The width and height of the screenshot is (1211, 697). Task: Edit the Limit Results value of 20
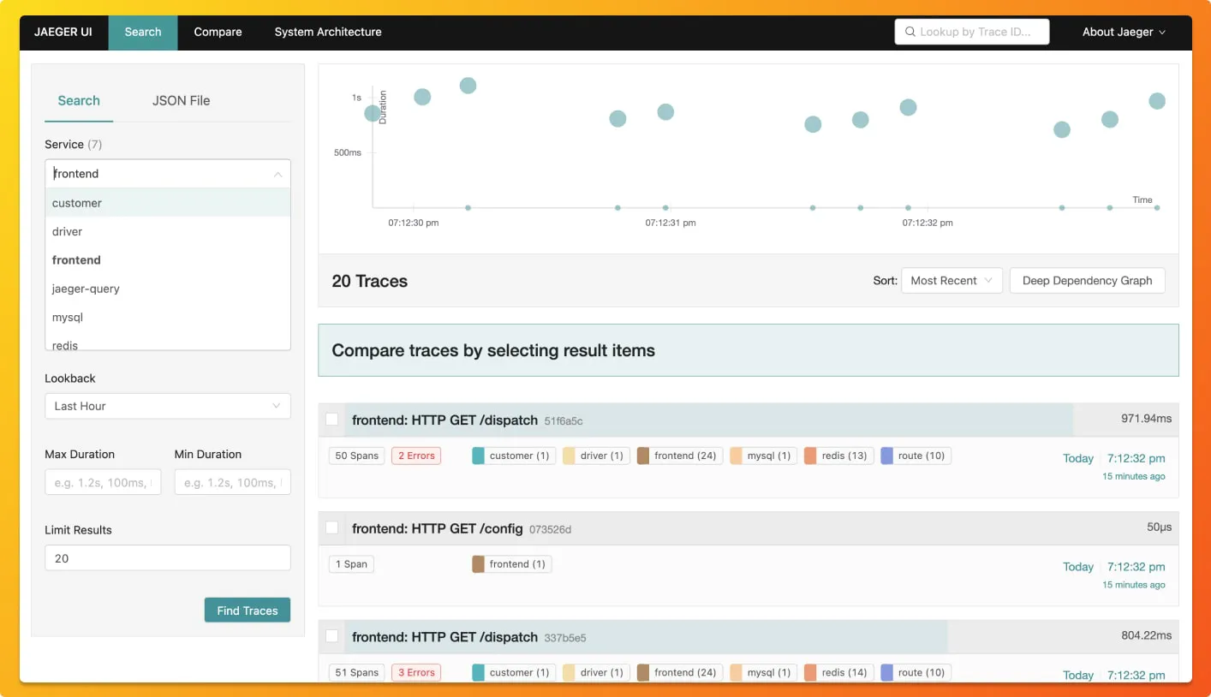coord(168,558)
